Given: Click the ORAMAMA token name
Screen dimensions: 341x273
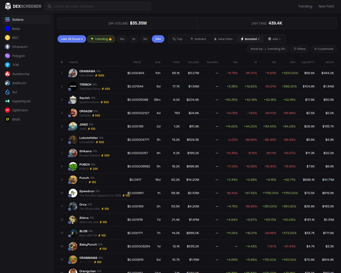Looking at the screenshot, I should (87, 71).
